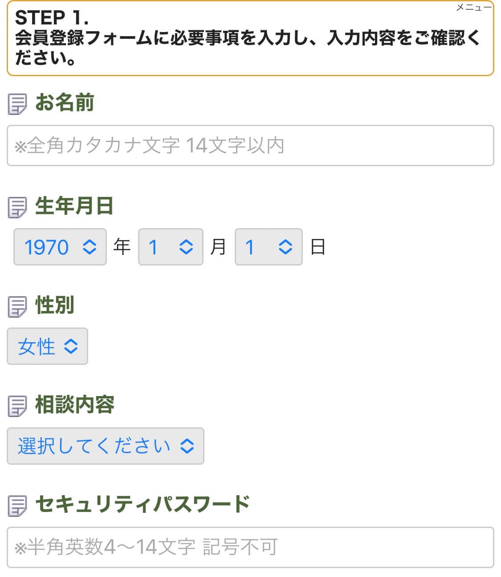
Task: Click the document icon beside 相談内容
Action: coord(17,406)
